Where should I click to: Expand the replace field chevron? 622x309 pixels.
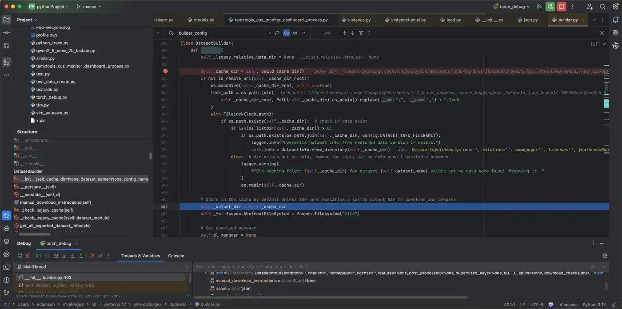click(x=158, y=33)
